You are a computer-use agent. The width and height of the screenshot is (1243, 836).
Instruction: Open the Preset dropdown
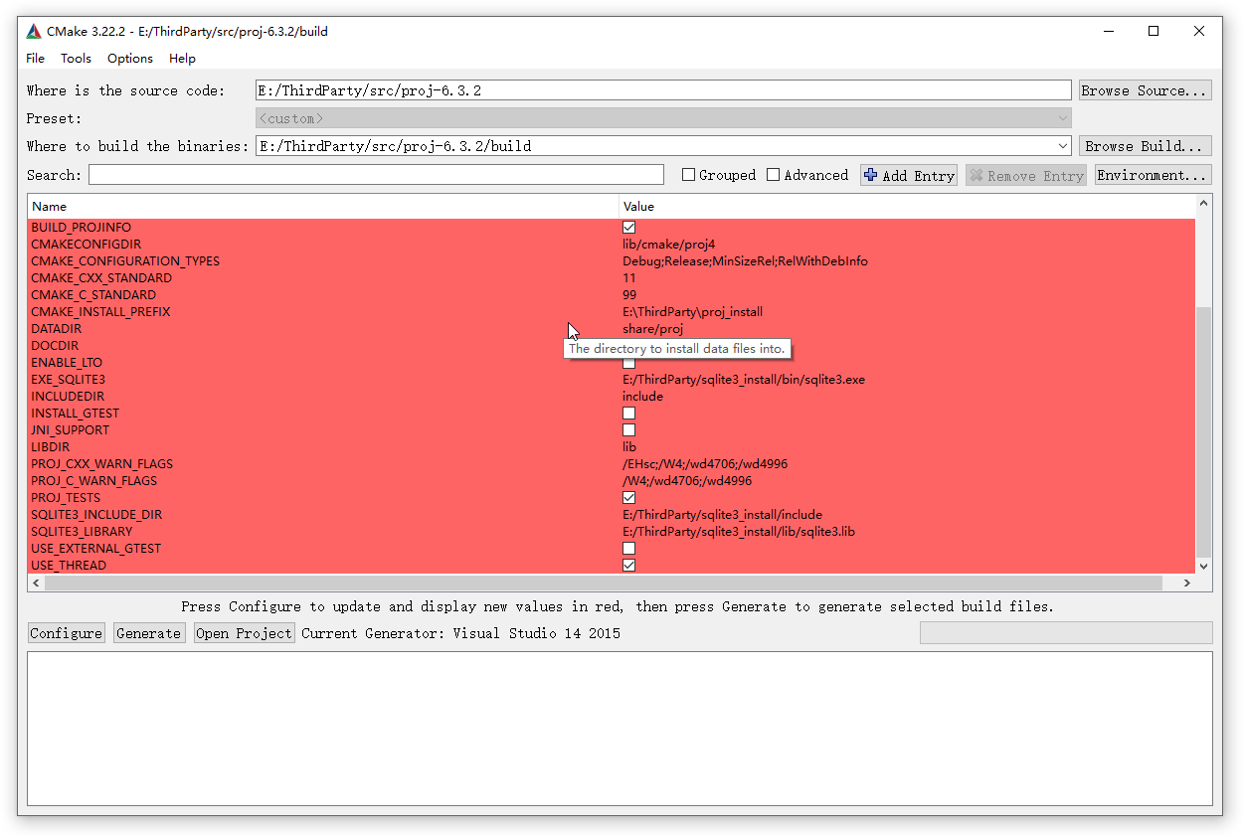tap(663, 118)
